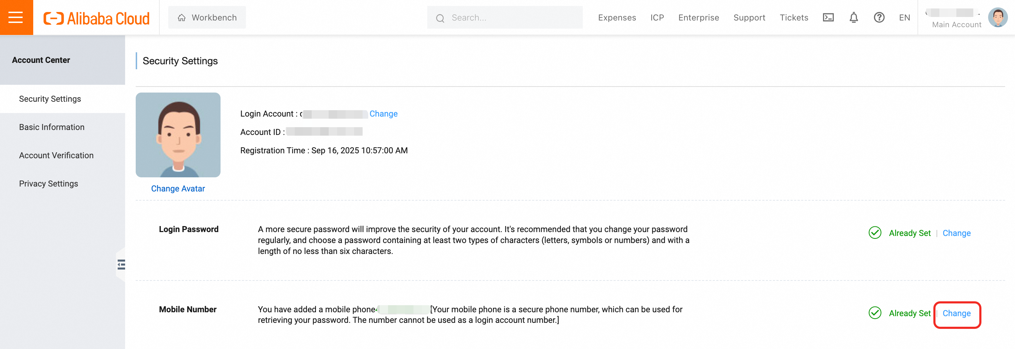Click the Alibaba Cloud logo
The width and height of the screenshot is (1015, 349).
pyautogui.click(x=96, y=18)
